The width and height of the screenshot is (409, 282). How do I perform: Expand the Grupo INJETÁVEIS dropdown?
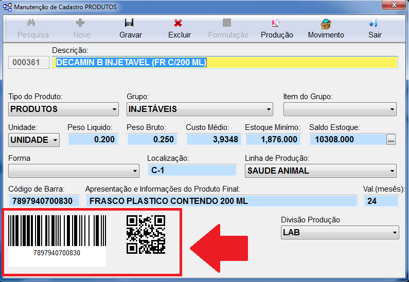point(200,109)
